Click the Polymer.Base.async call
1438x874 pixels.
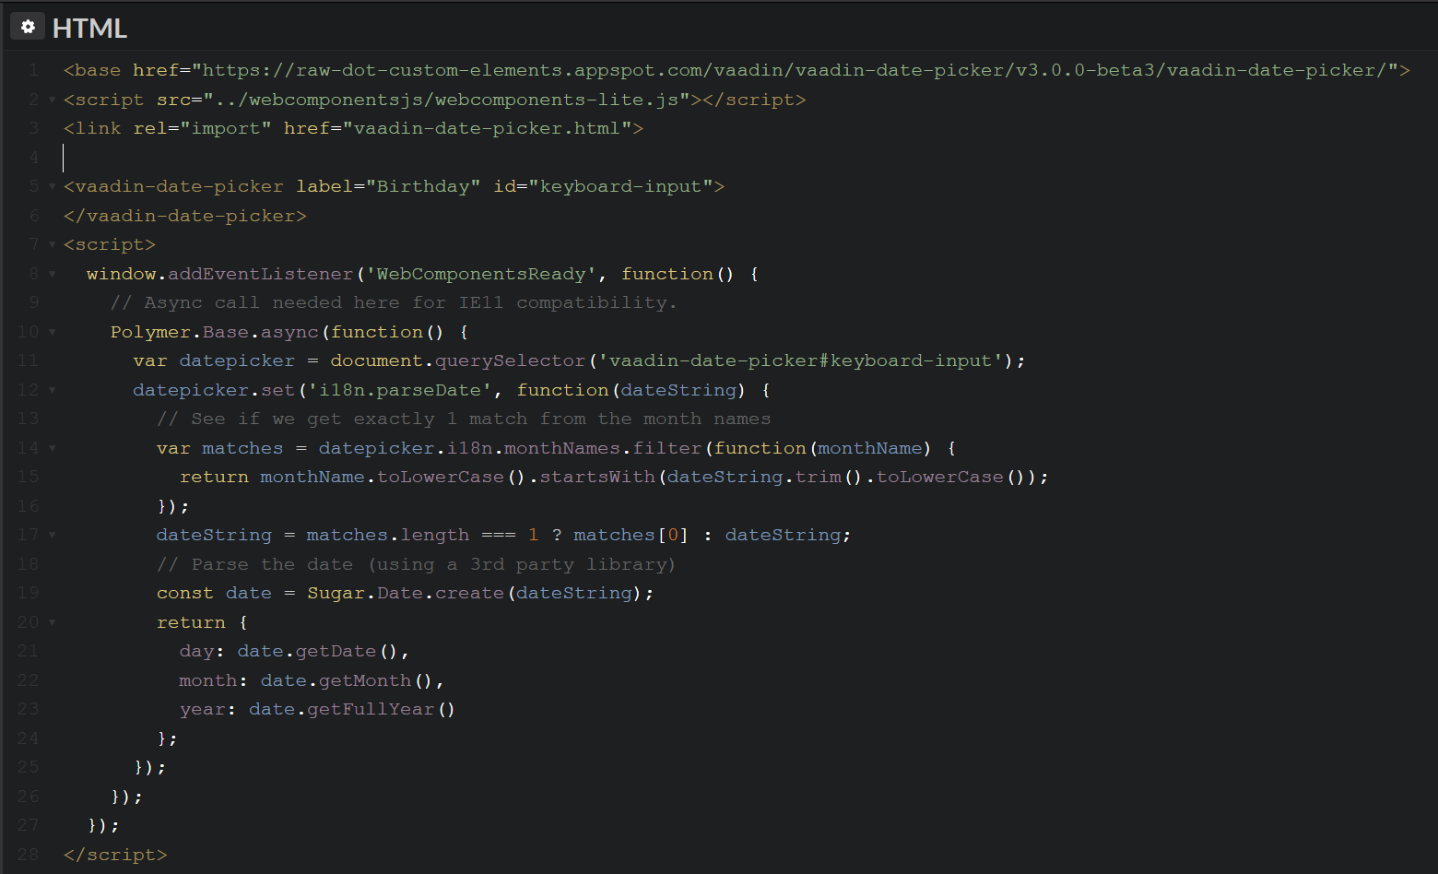click(x=214, y=332)
